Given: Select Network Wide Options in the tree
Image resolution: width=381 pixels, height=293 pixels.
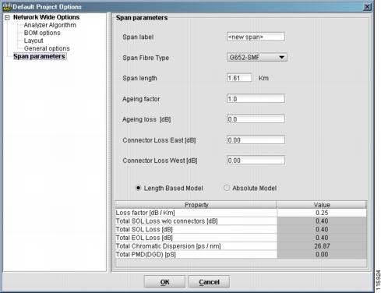Looking at the screenshot, I should [x=46, y=17].
